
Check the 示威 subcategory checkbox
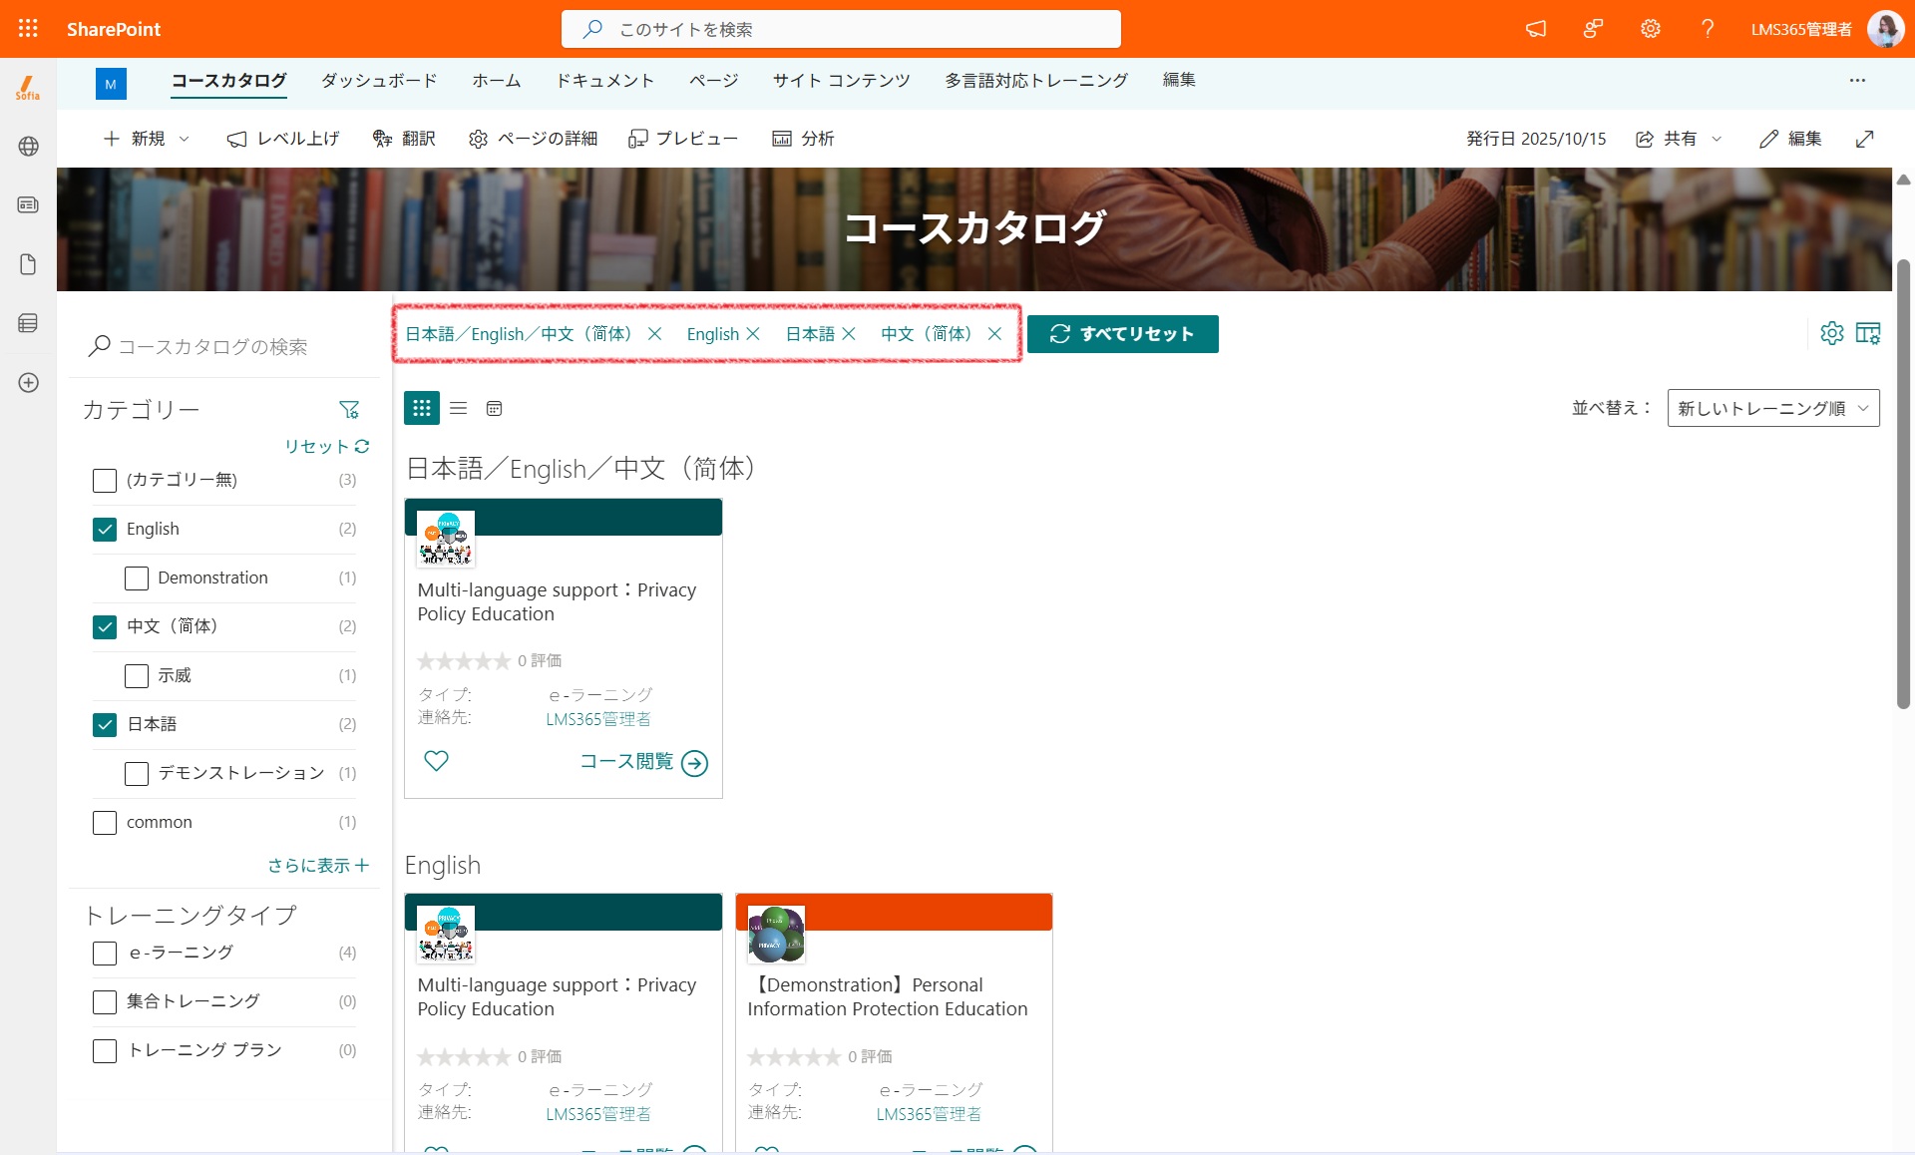137,676
